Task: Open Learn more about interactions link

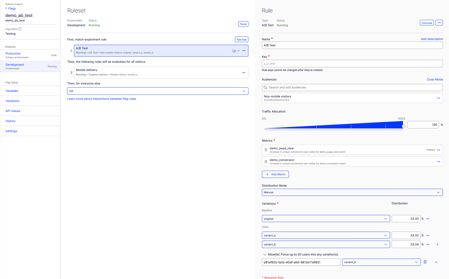Action: click(102, 99)
